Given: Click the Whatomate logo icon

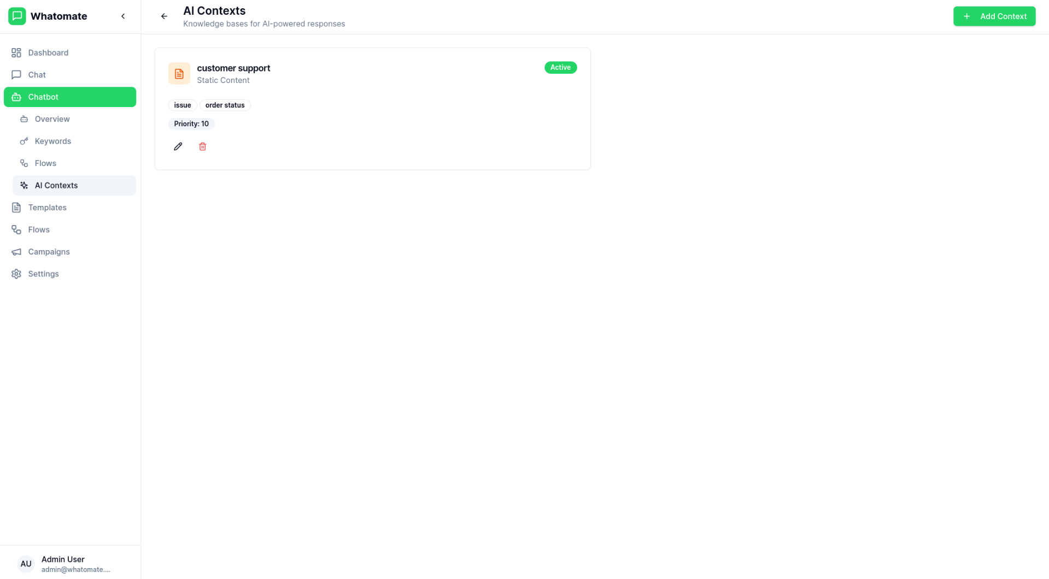Looking at the screenshot, I should point(17,16).
